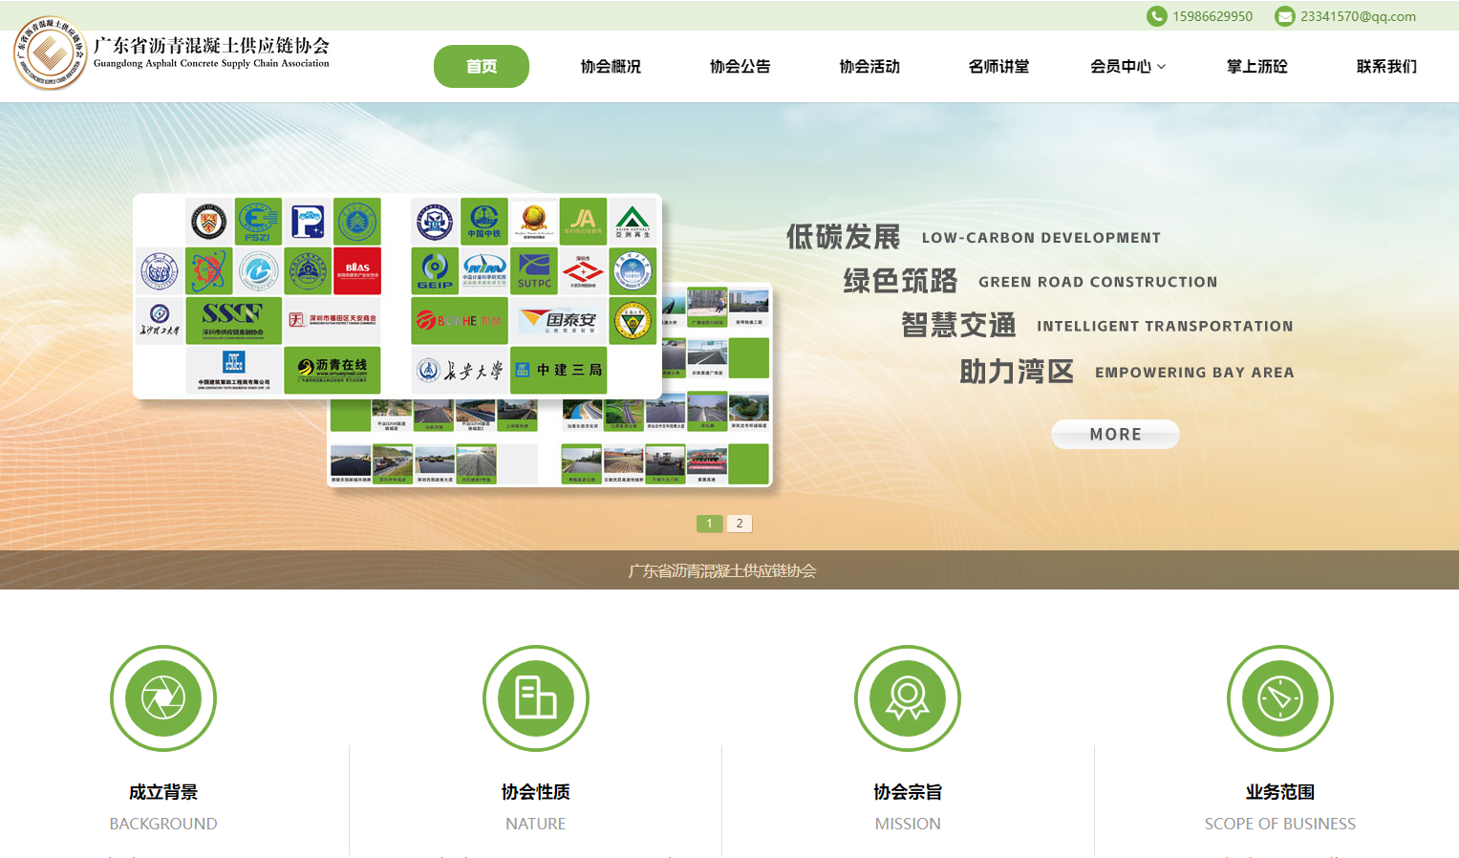Click the 国泰安 logo tile

tap(558, 321)
